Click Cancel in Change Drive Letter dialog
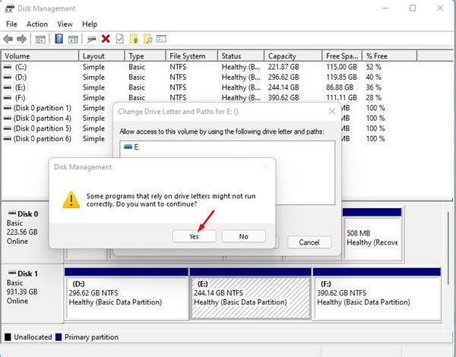The image size is (456, 357). click(309, 242)
